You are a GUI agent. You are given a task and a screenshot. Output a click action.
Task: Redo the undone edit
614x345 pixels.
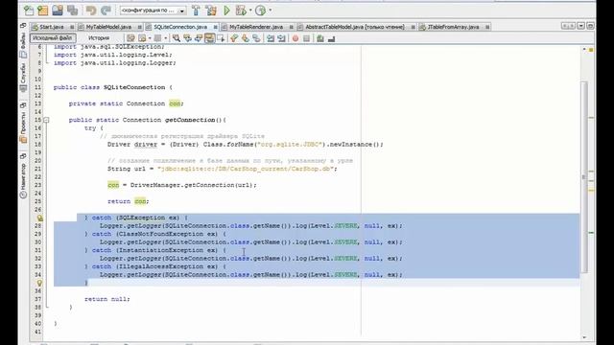coord(106,11)
